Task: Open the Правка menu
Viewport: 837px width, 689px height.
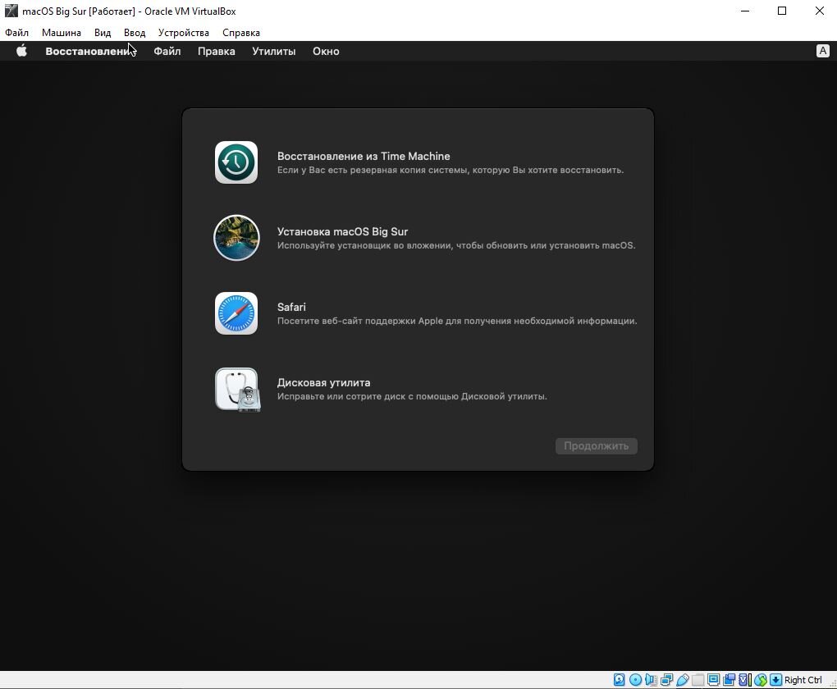Action: coord(216,51)
